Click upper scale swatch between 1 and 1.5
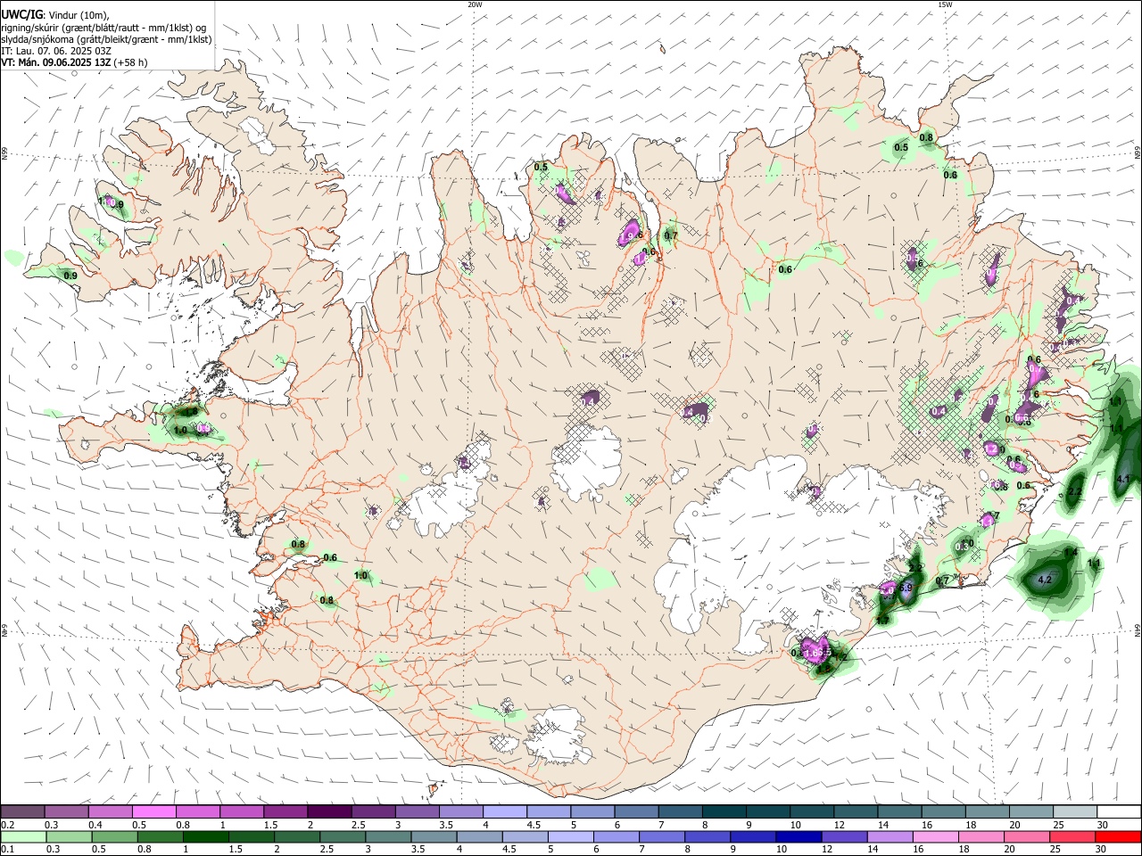Screen dimensions: 1142x856 pos(241,811)
